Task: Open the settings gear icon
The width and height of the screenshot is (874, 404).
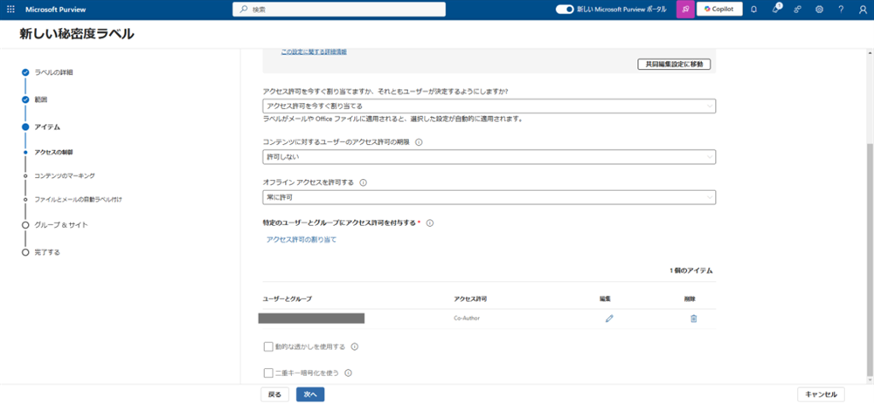Action: click(819, 9)
